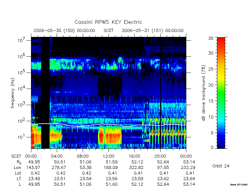The height and width of the screenshot is (186, 248).
Task: Click the '35' colorbar tick label
Action: pos(211,38)
